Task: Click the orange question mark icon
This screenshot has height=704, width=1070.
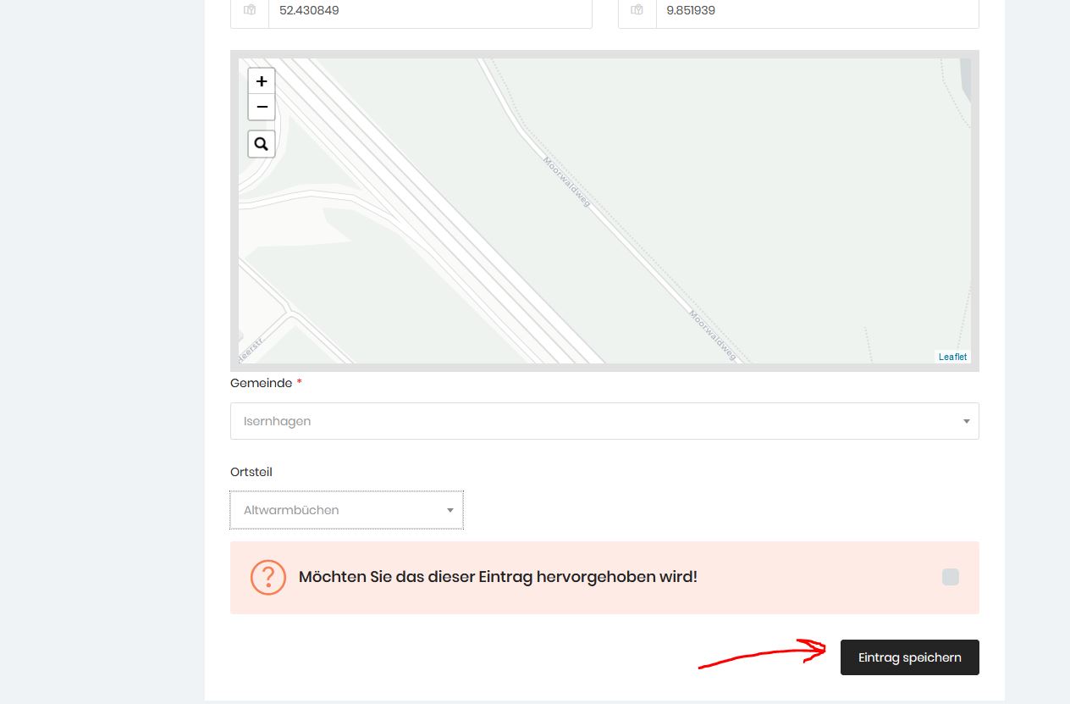Action: pyautogui.click(x=268, y=577)
